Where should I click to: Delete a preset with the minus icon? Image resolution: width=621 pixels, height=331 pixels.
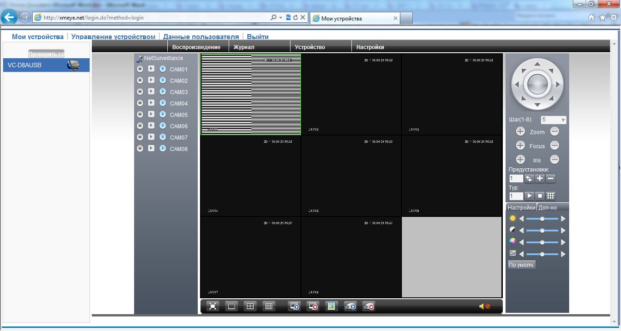point(551,179)
